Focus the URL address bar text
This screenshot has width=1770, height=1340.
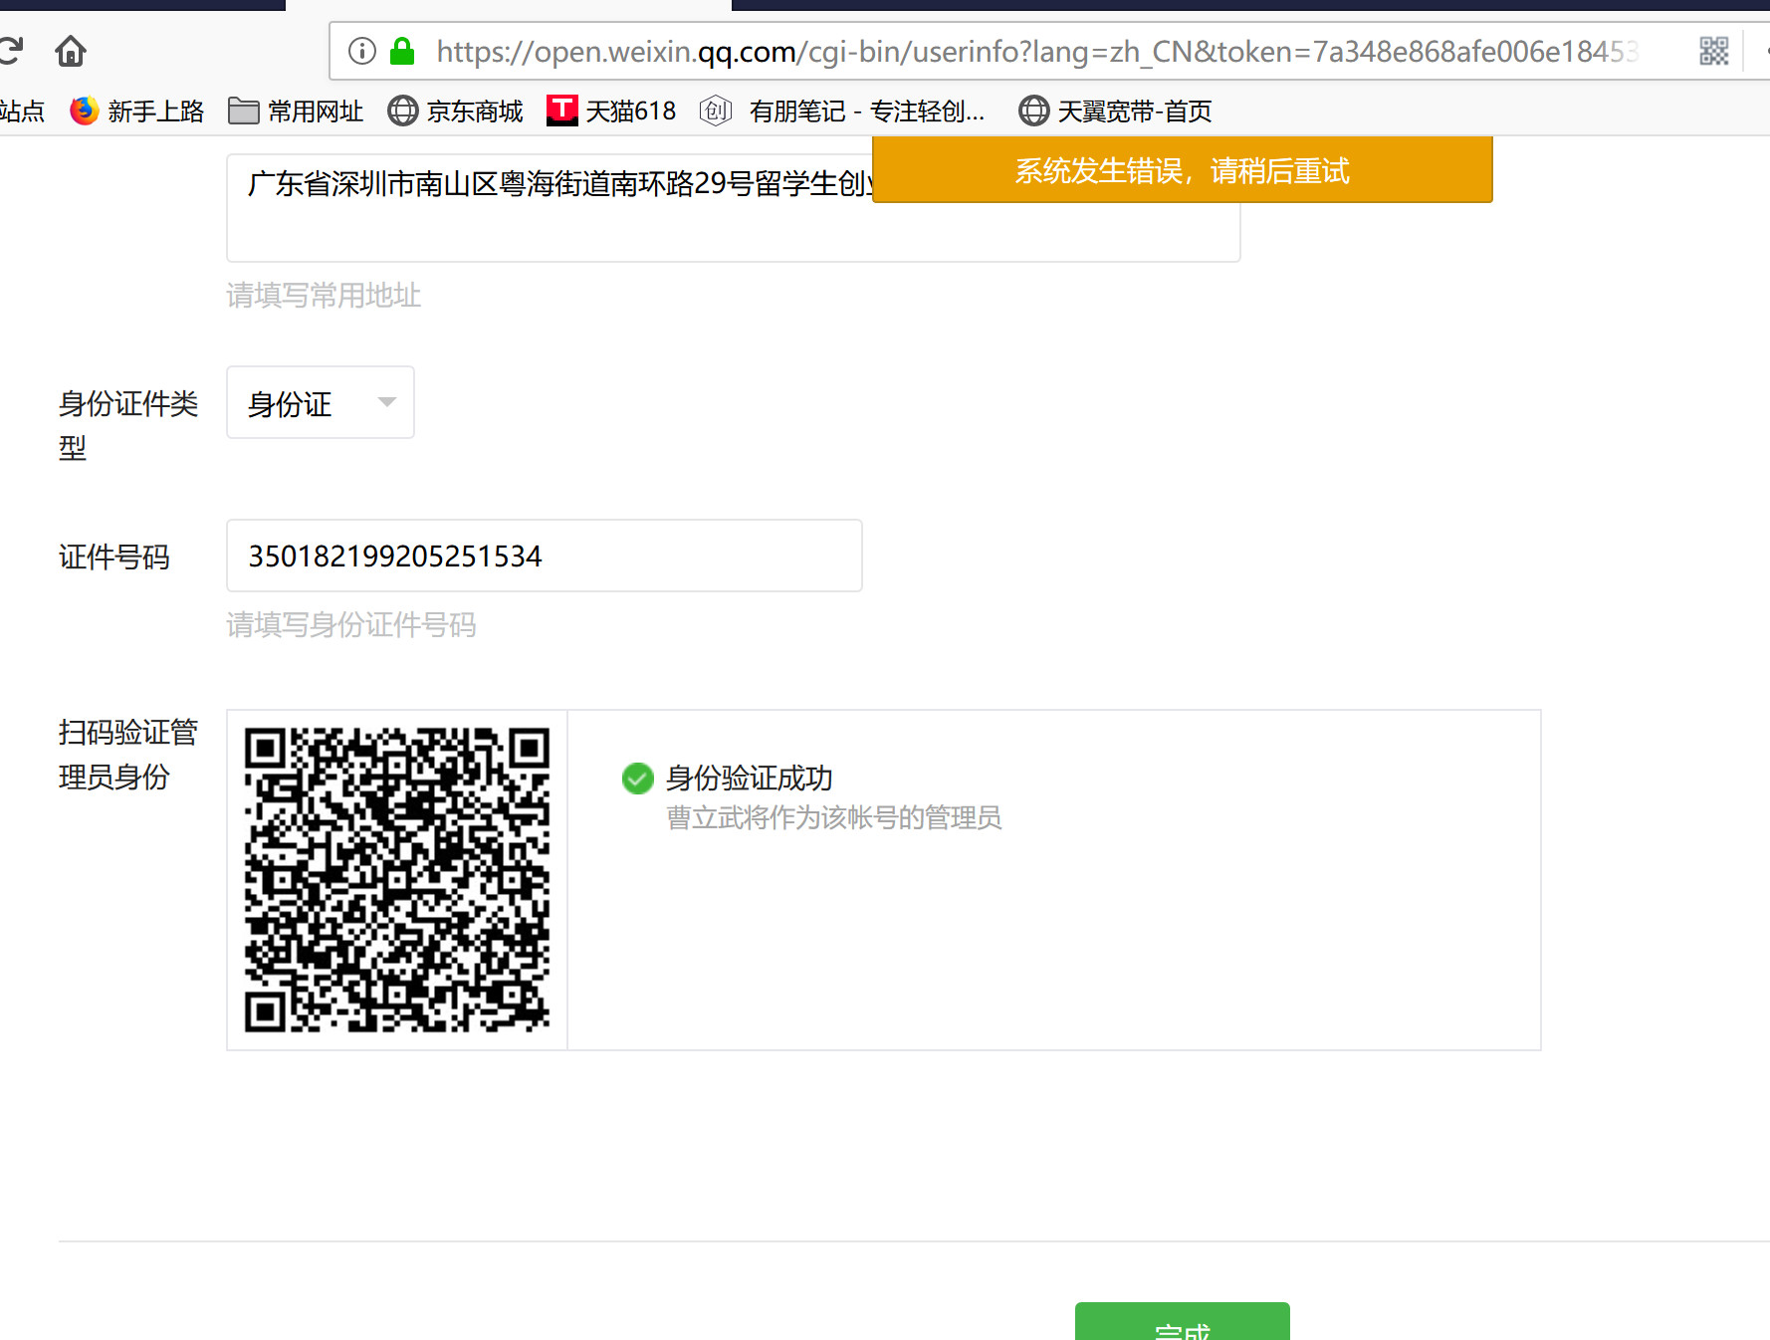(x=1035, y=51)
